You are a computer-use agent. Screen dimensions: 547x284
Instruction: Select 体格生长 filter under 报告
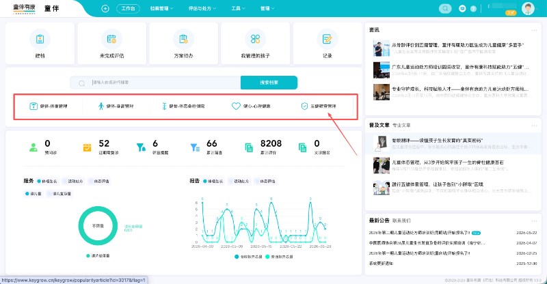[x=213, y=181]
